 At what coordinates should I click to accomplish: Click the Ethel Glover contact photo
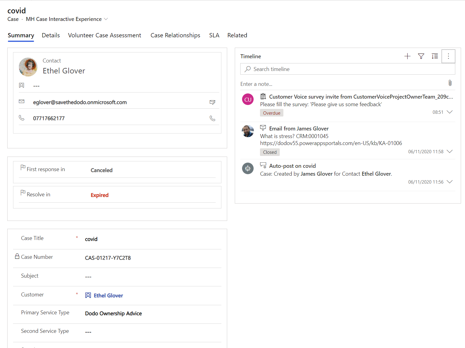(x=28, y=67)
